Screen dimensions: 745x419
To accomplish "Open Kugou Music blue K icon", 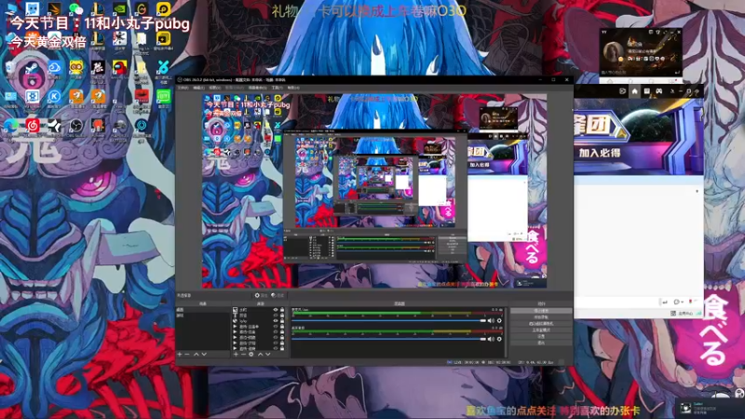I will (54, 97).
